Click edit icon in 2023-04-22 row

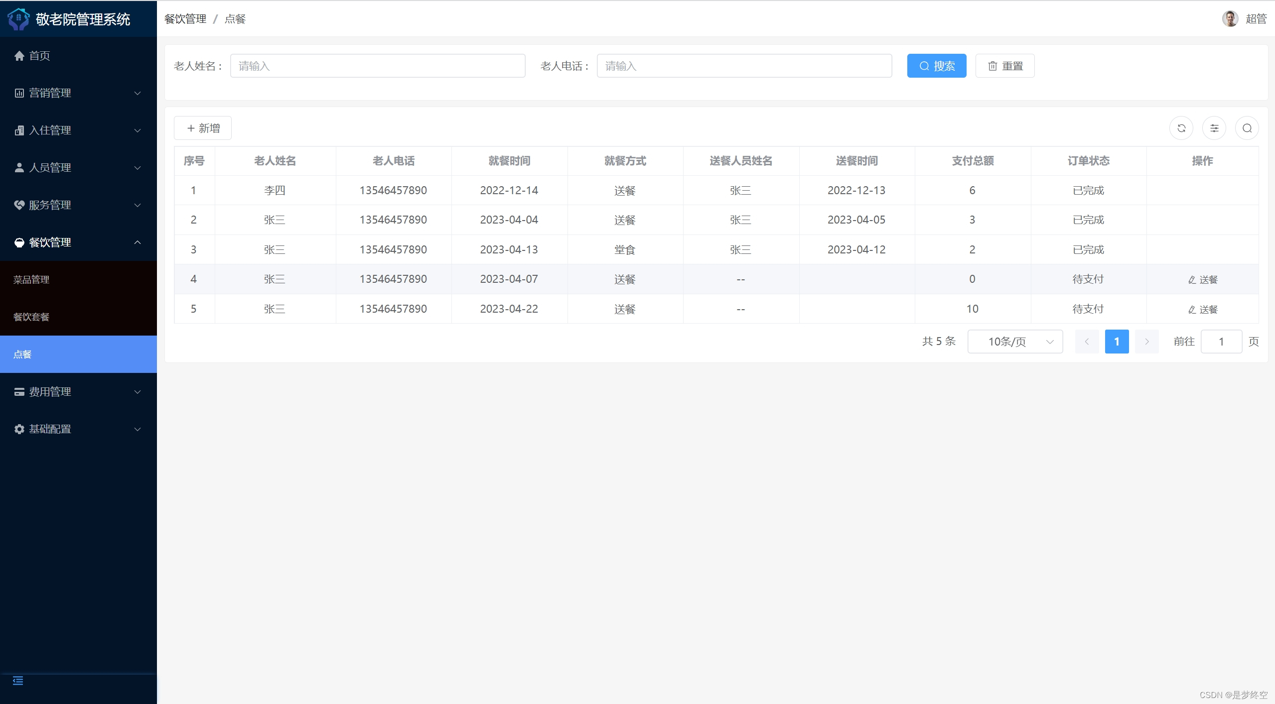[1192, 310]
